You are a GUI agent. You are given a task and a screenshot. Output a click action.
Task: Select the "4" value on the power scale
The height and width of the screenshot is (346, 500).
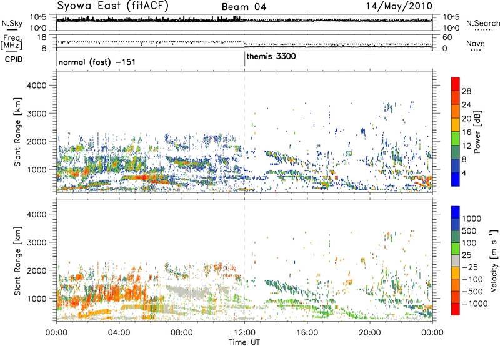pos(464,173)
